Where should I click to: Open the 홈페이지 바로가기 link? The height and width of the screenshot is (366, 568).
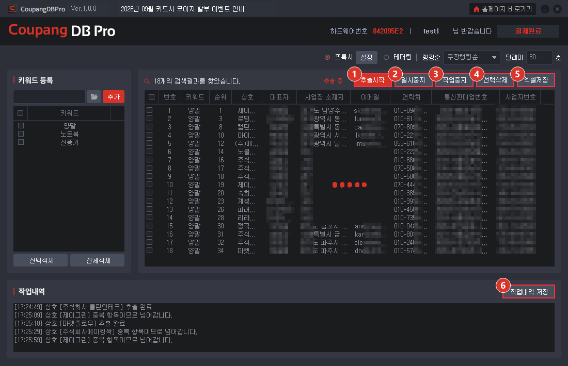[x=502, y=9]
